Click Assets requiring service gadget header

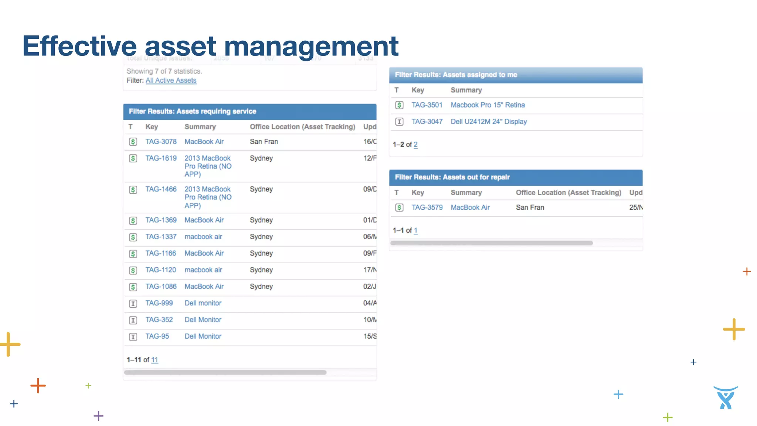pos(250,111)
